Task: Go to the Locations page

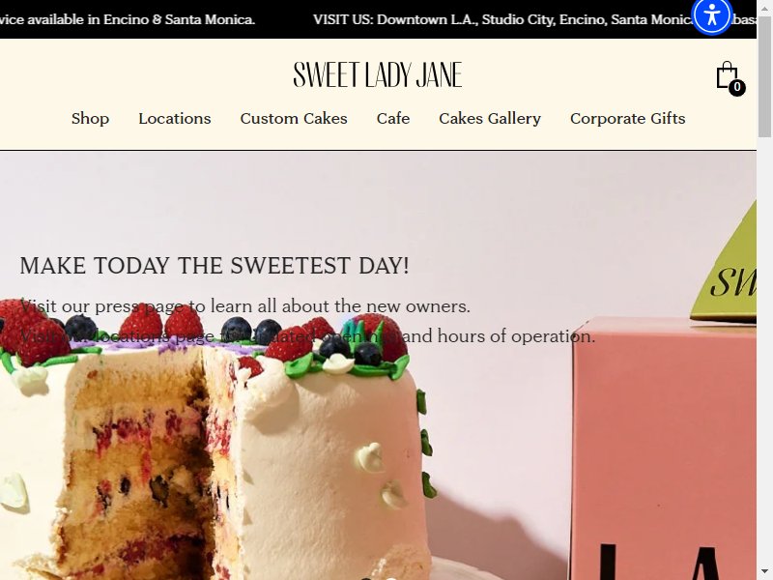Action: 175,118
